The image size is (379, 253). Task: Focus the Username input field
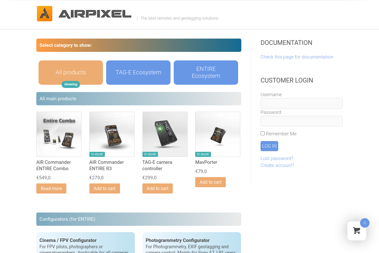302,103
